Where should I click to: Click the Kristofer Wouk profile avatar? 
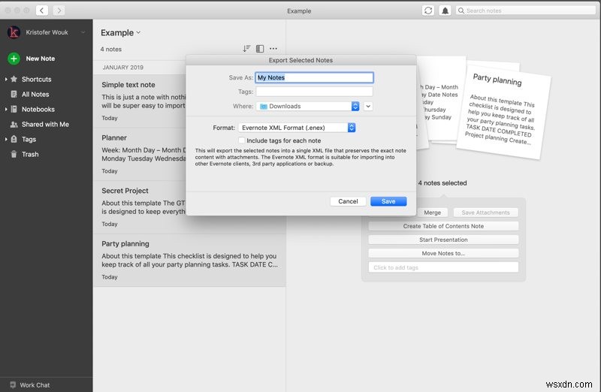point(14,32)
